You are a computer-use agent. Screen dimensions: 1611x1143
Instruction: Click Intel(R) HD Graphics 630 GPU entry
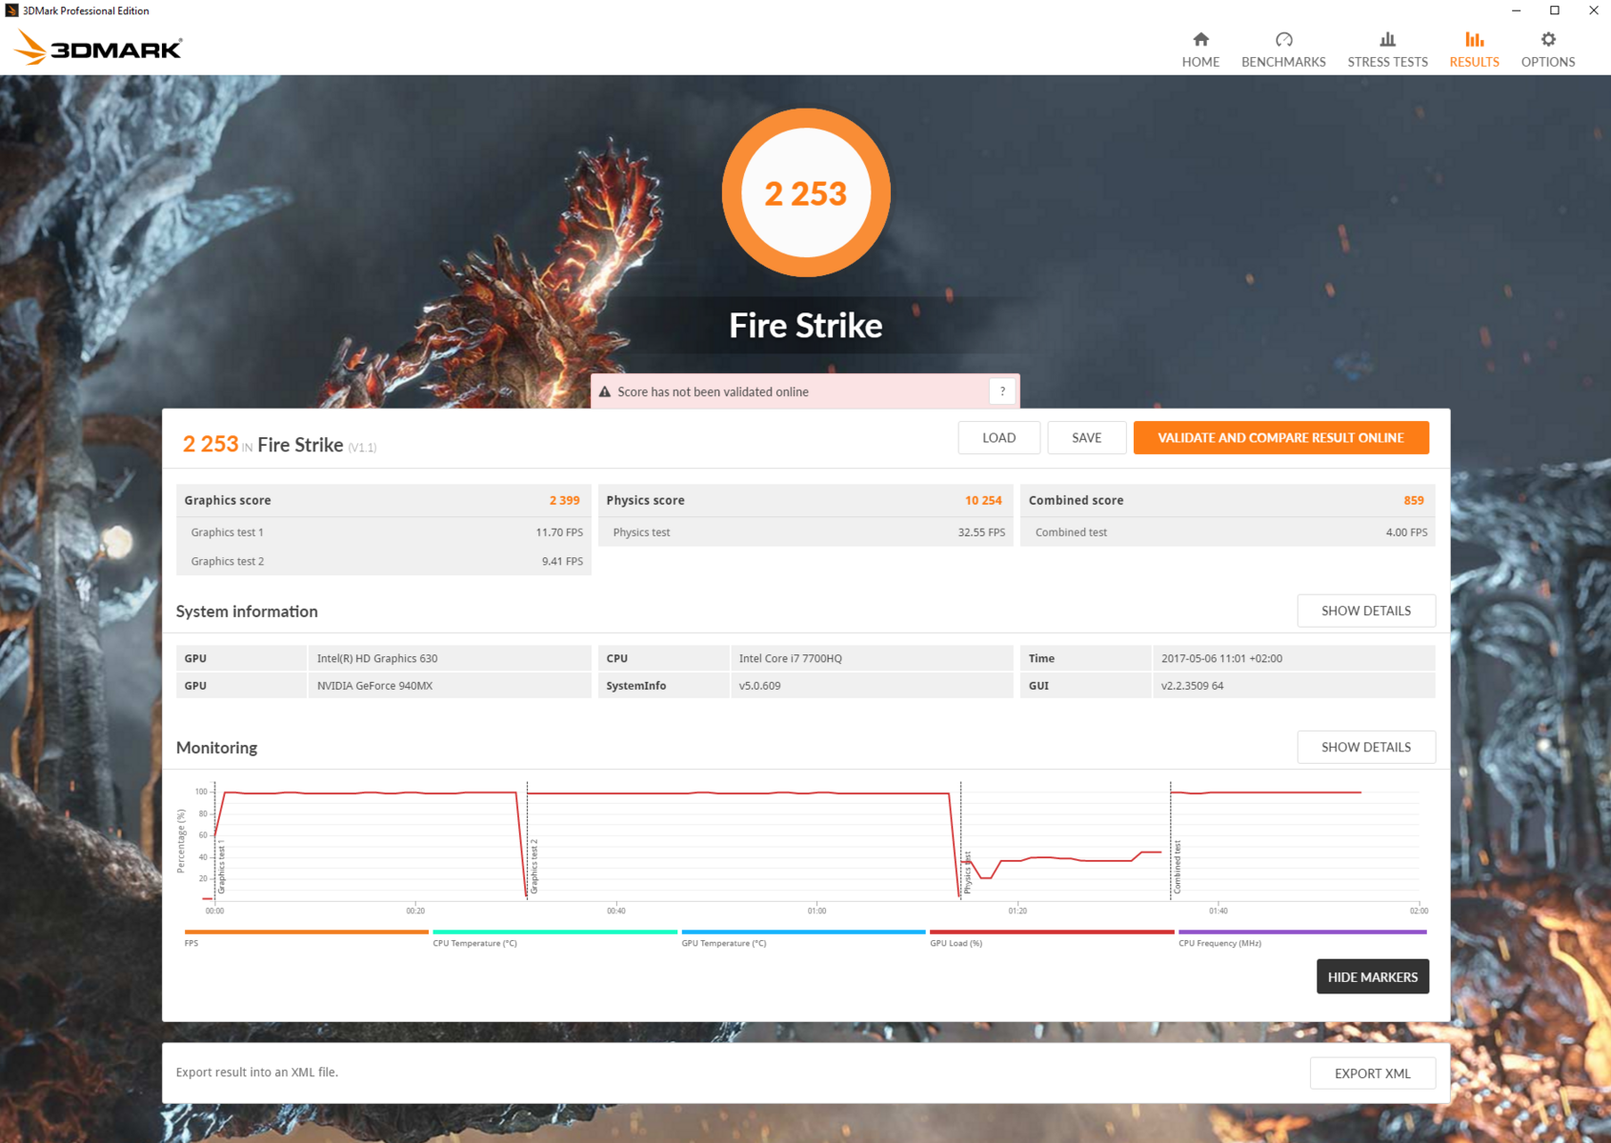click(x=377, y=658)
